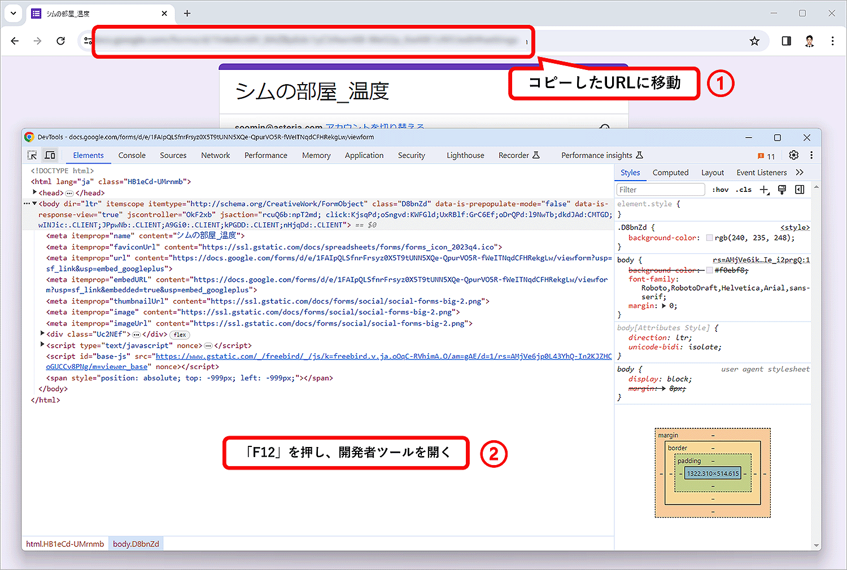Open a new browser tab with plus

click(x=187, y=13)
